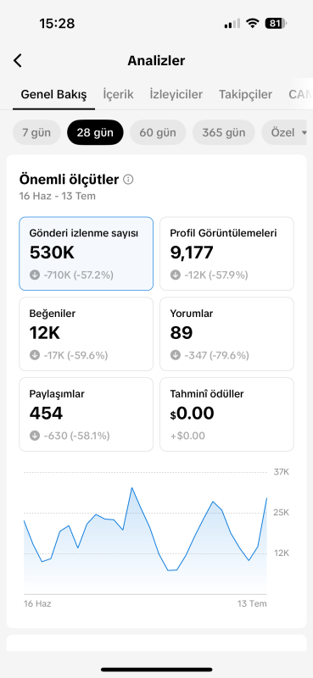Tap the decrease arrow icon under Paylaşımlar

(35, 436)
